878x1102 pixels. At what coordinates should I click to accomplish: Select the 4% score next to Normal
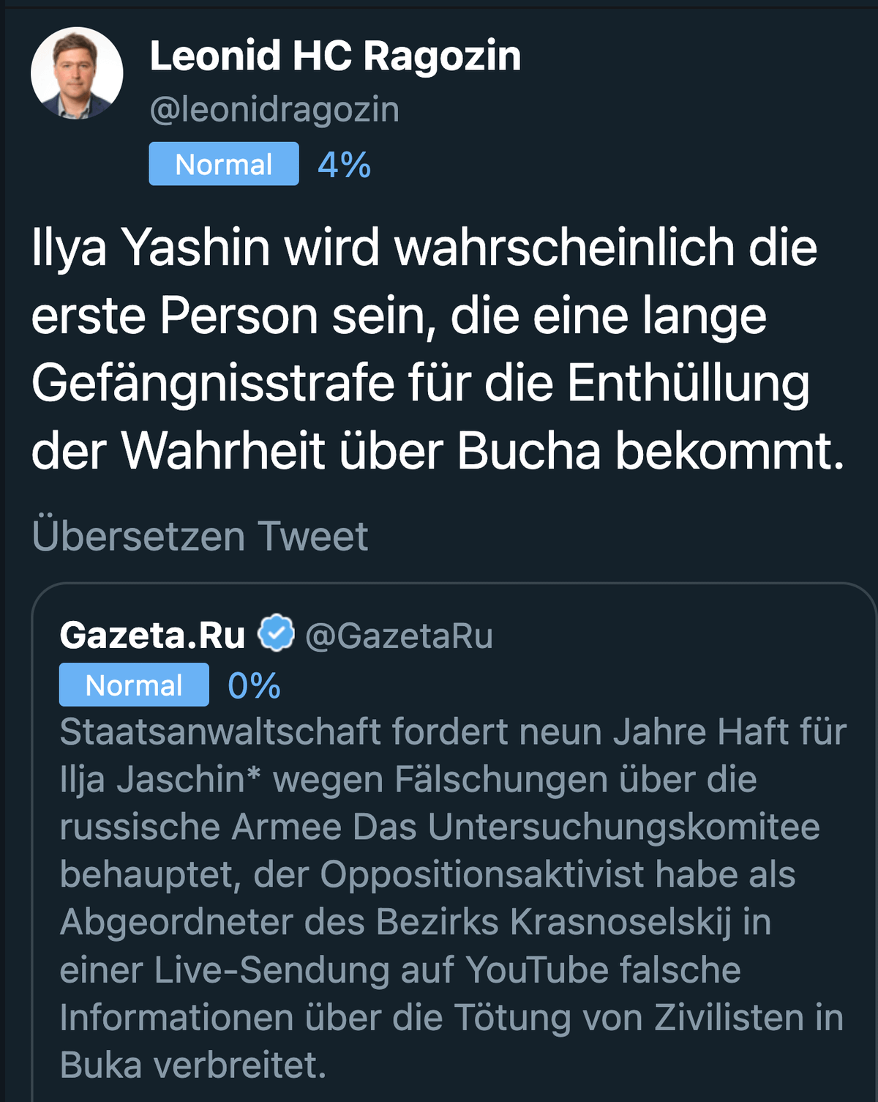point(344,165)
